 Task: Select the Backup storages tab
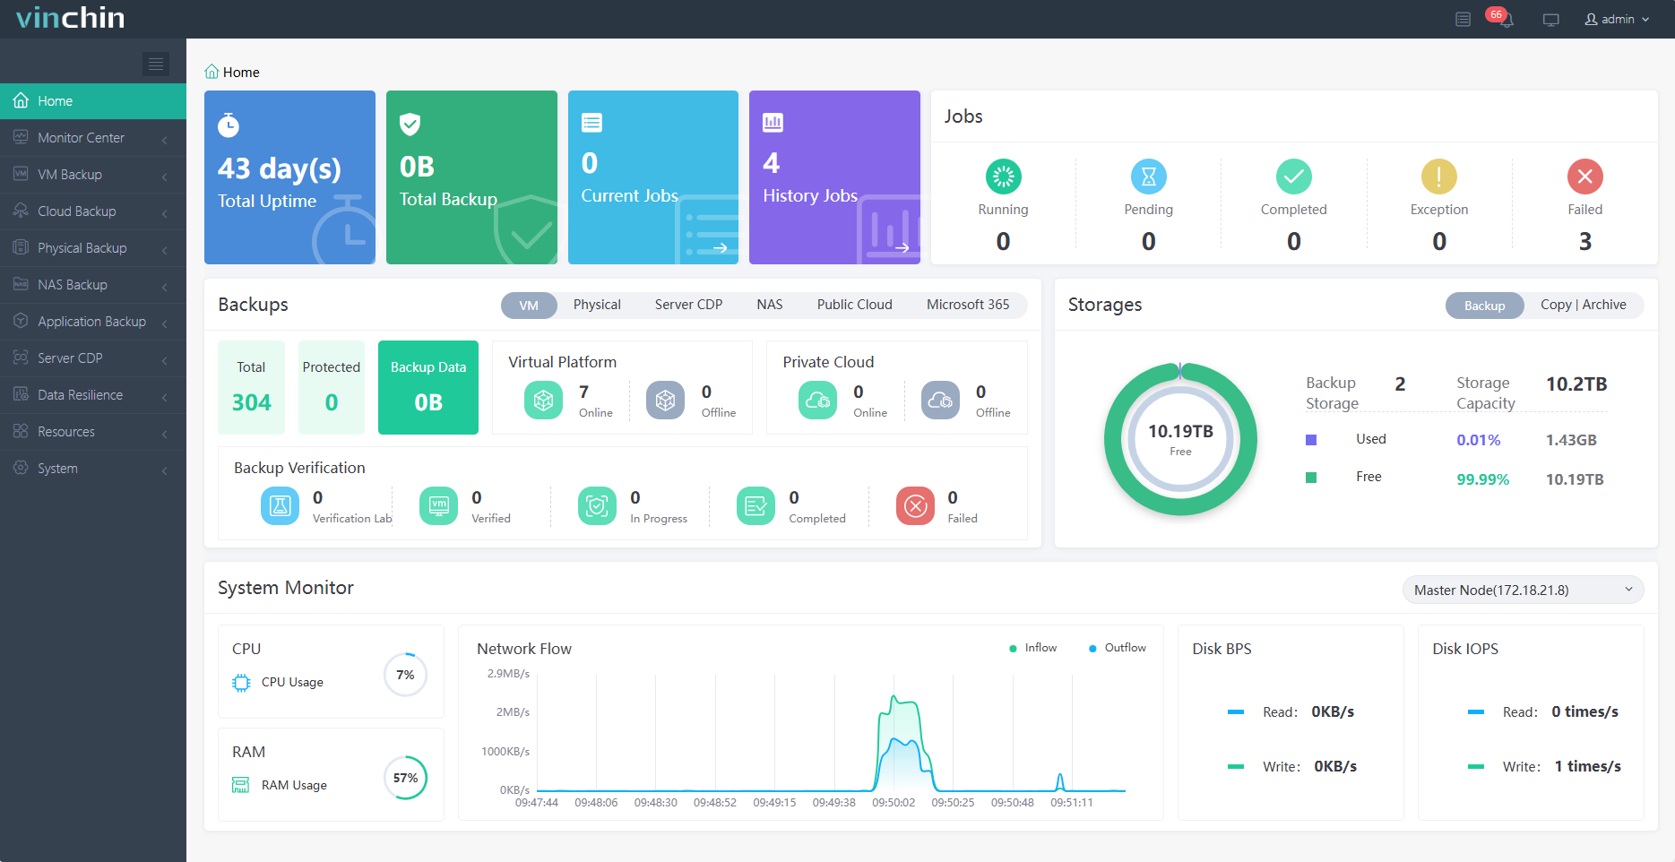click(x=1485, y=306)
